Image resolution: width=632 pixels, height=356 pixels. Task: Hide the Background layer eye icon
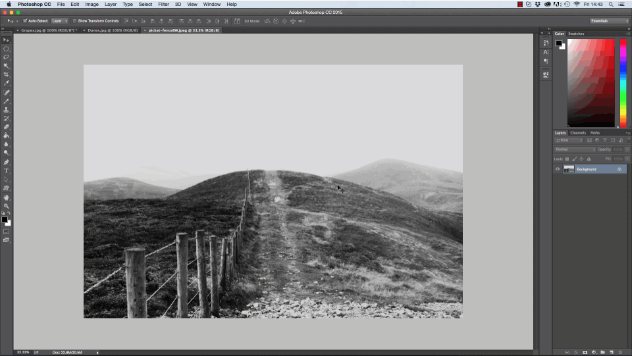pyautogui.click(x=558, y=169)
